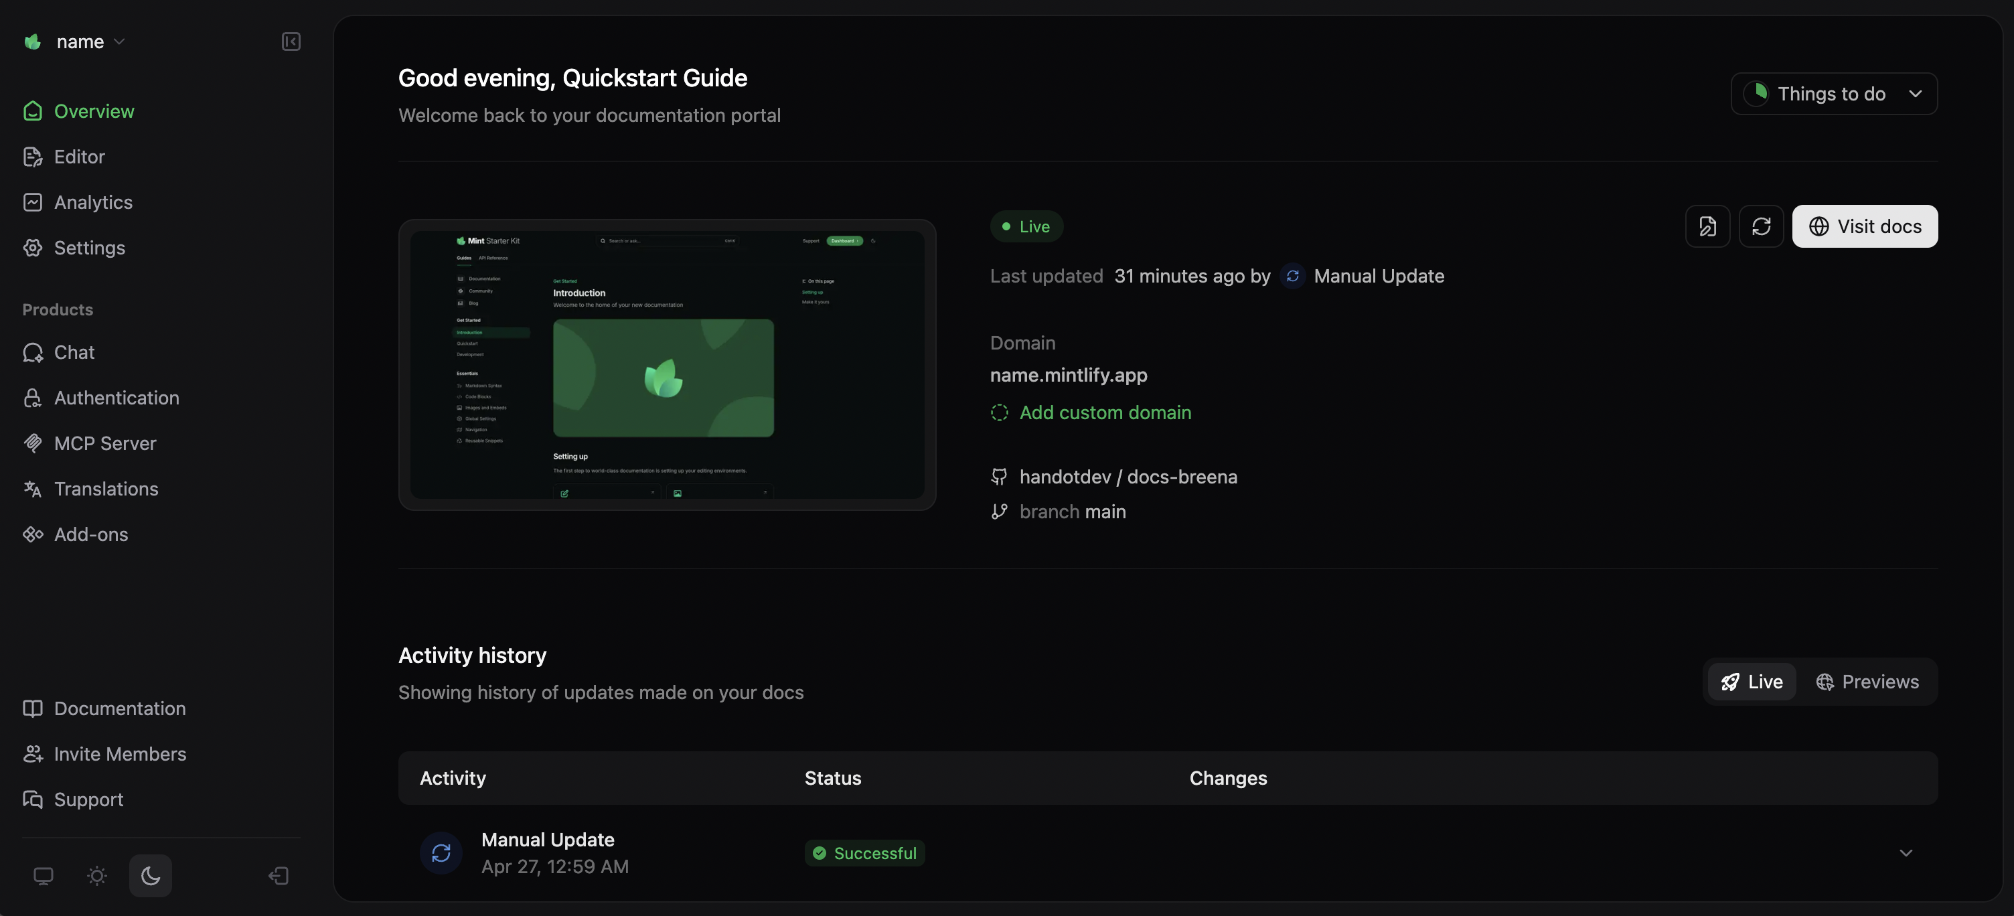2014x916 pixels.
Task: Enable system theme with the monitor icon
Action: 43,875
